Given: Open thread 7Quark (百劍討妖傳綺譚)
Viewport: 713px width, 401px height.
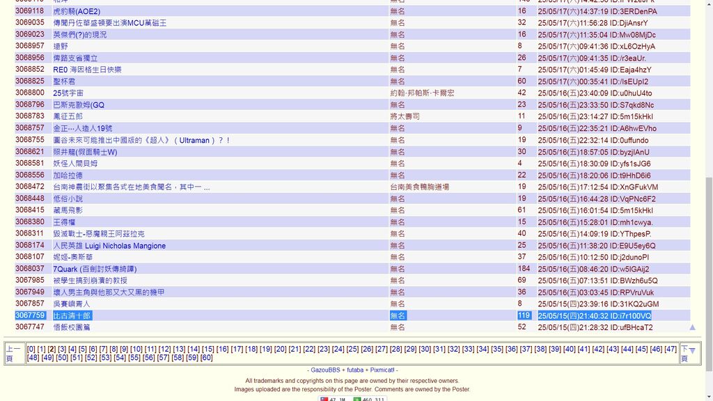Looking at the screenshot, I should 95,269.
